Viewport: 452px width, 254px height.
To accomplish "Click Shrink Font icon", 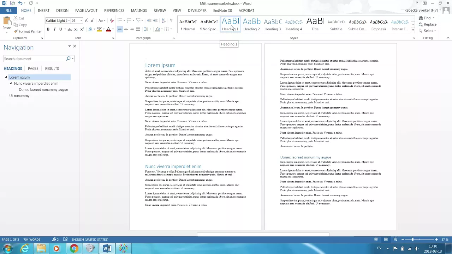I will pos(93,20).
